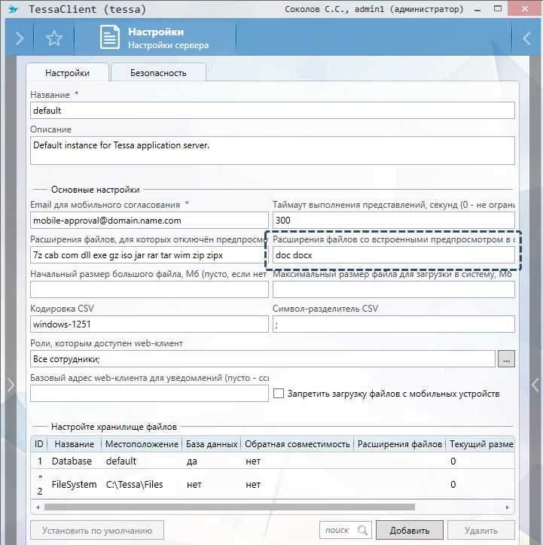Click the Название input field
The image size is (543, 545).
(x=272, y=111)
